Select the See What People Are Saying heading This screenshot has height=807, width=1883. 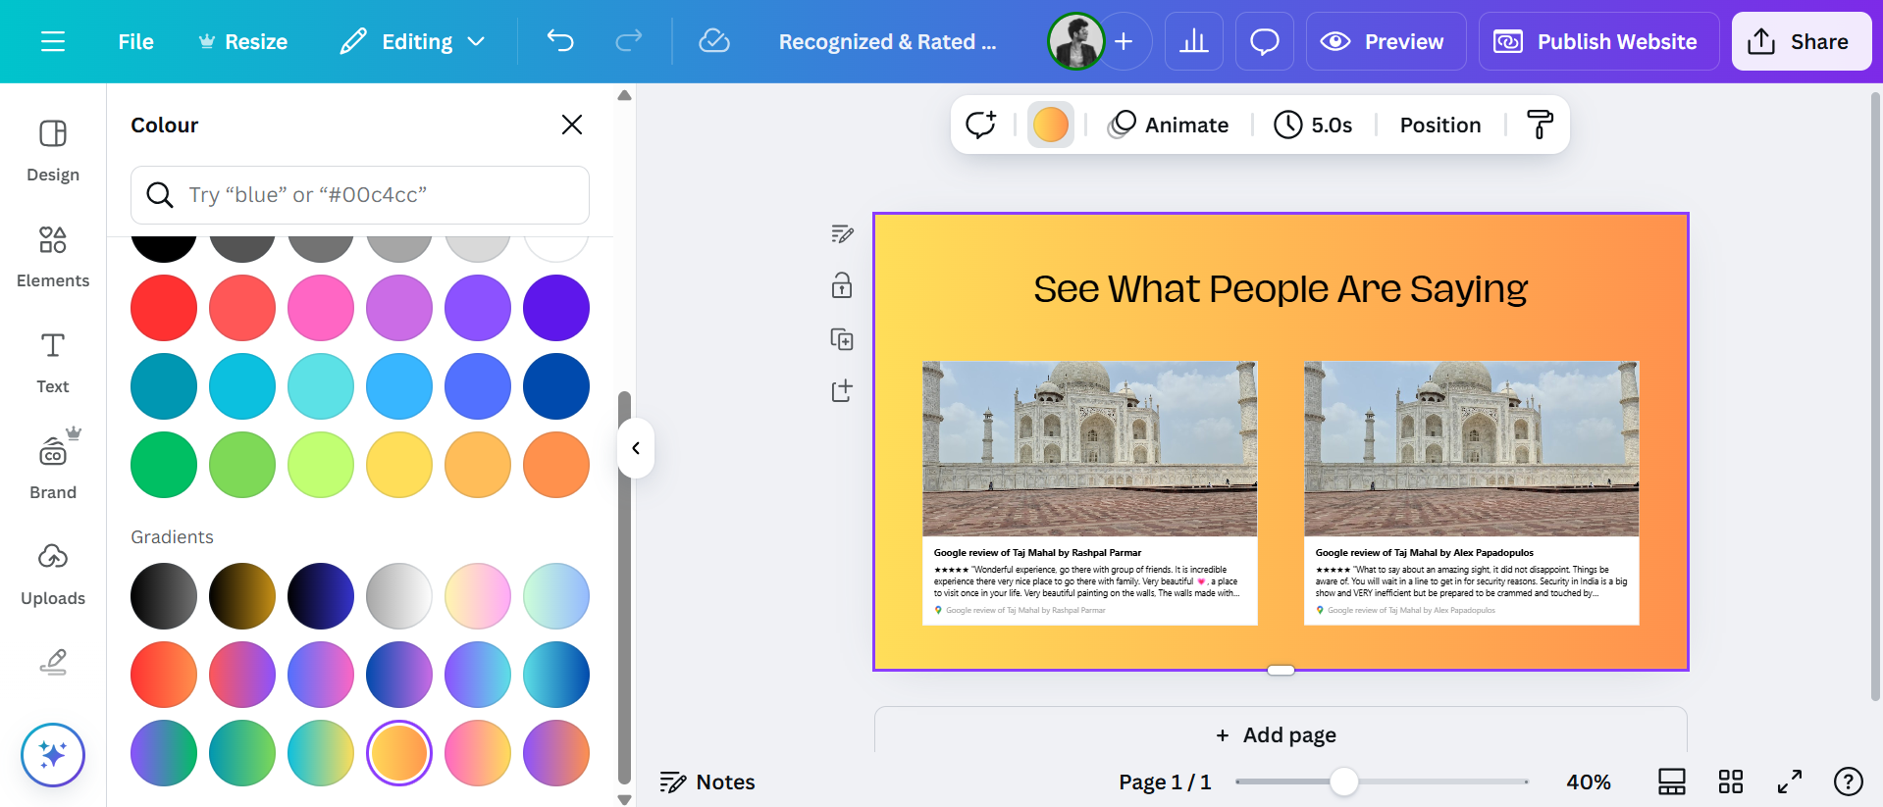click(x=1281, y=288)
